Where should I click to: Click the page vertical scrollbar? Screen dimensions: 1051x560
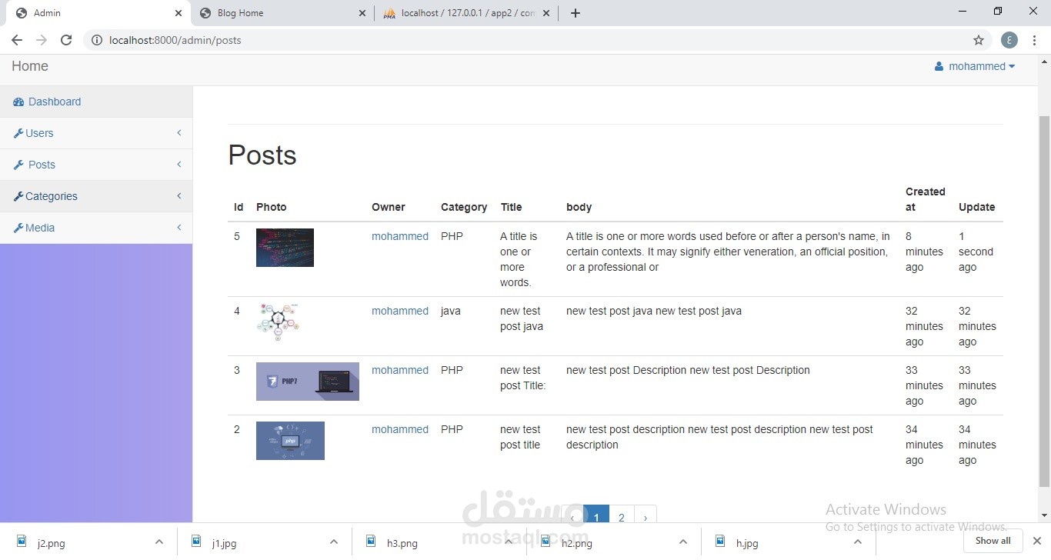[1044, 300]
